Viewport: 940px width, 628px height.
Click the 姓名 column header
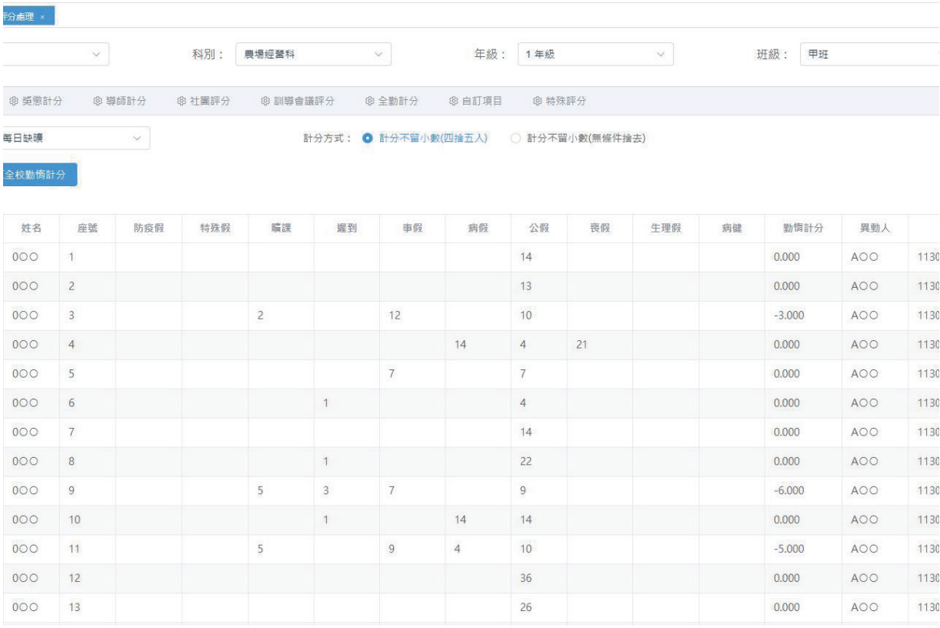(x=32, y=229)
